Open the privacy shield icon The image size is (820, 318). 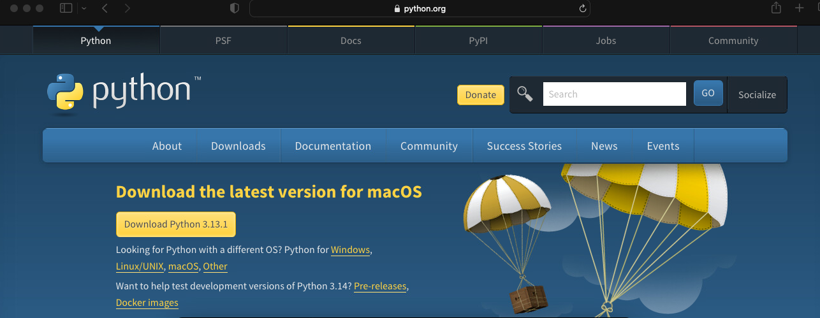tap(234, 8)
